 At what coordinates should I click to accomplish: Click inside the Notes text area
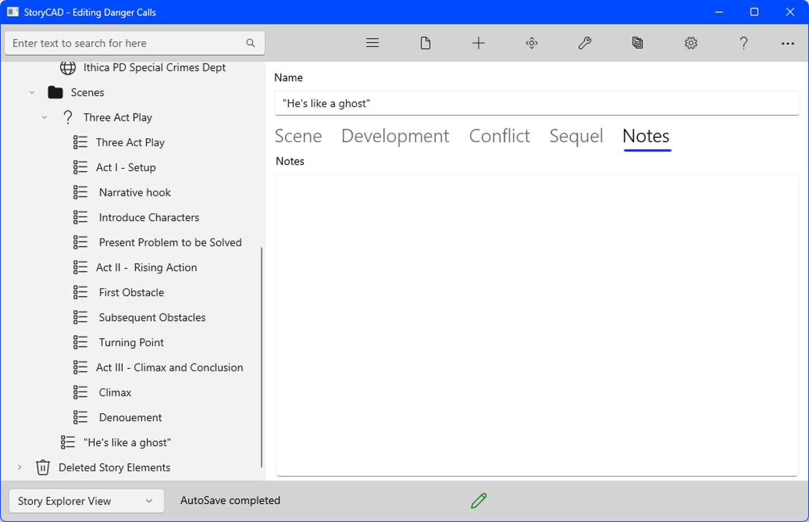point(537,326)
